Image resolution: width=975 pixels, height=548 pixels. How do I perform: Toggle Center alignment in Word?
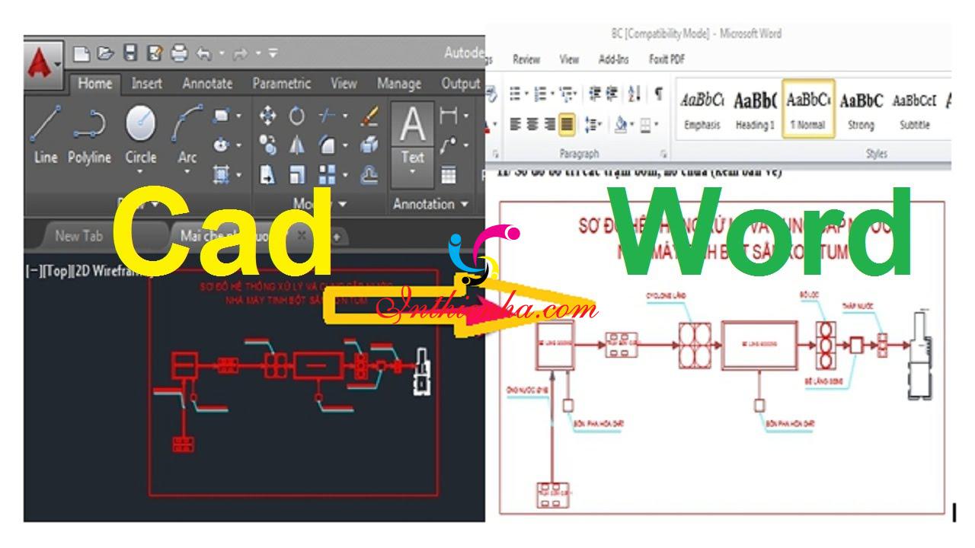533,124
